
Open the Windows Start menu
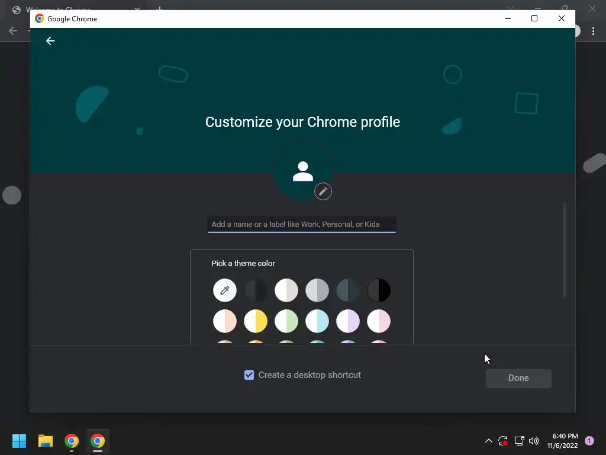(19, 441)
